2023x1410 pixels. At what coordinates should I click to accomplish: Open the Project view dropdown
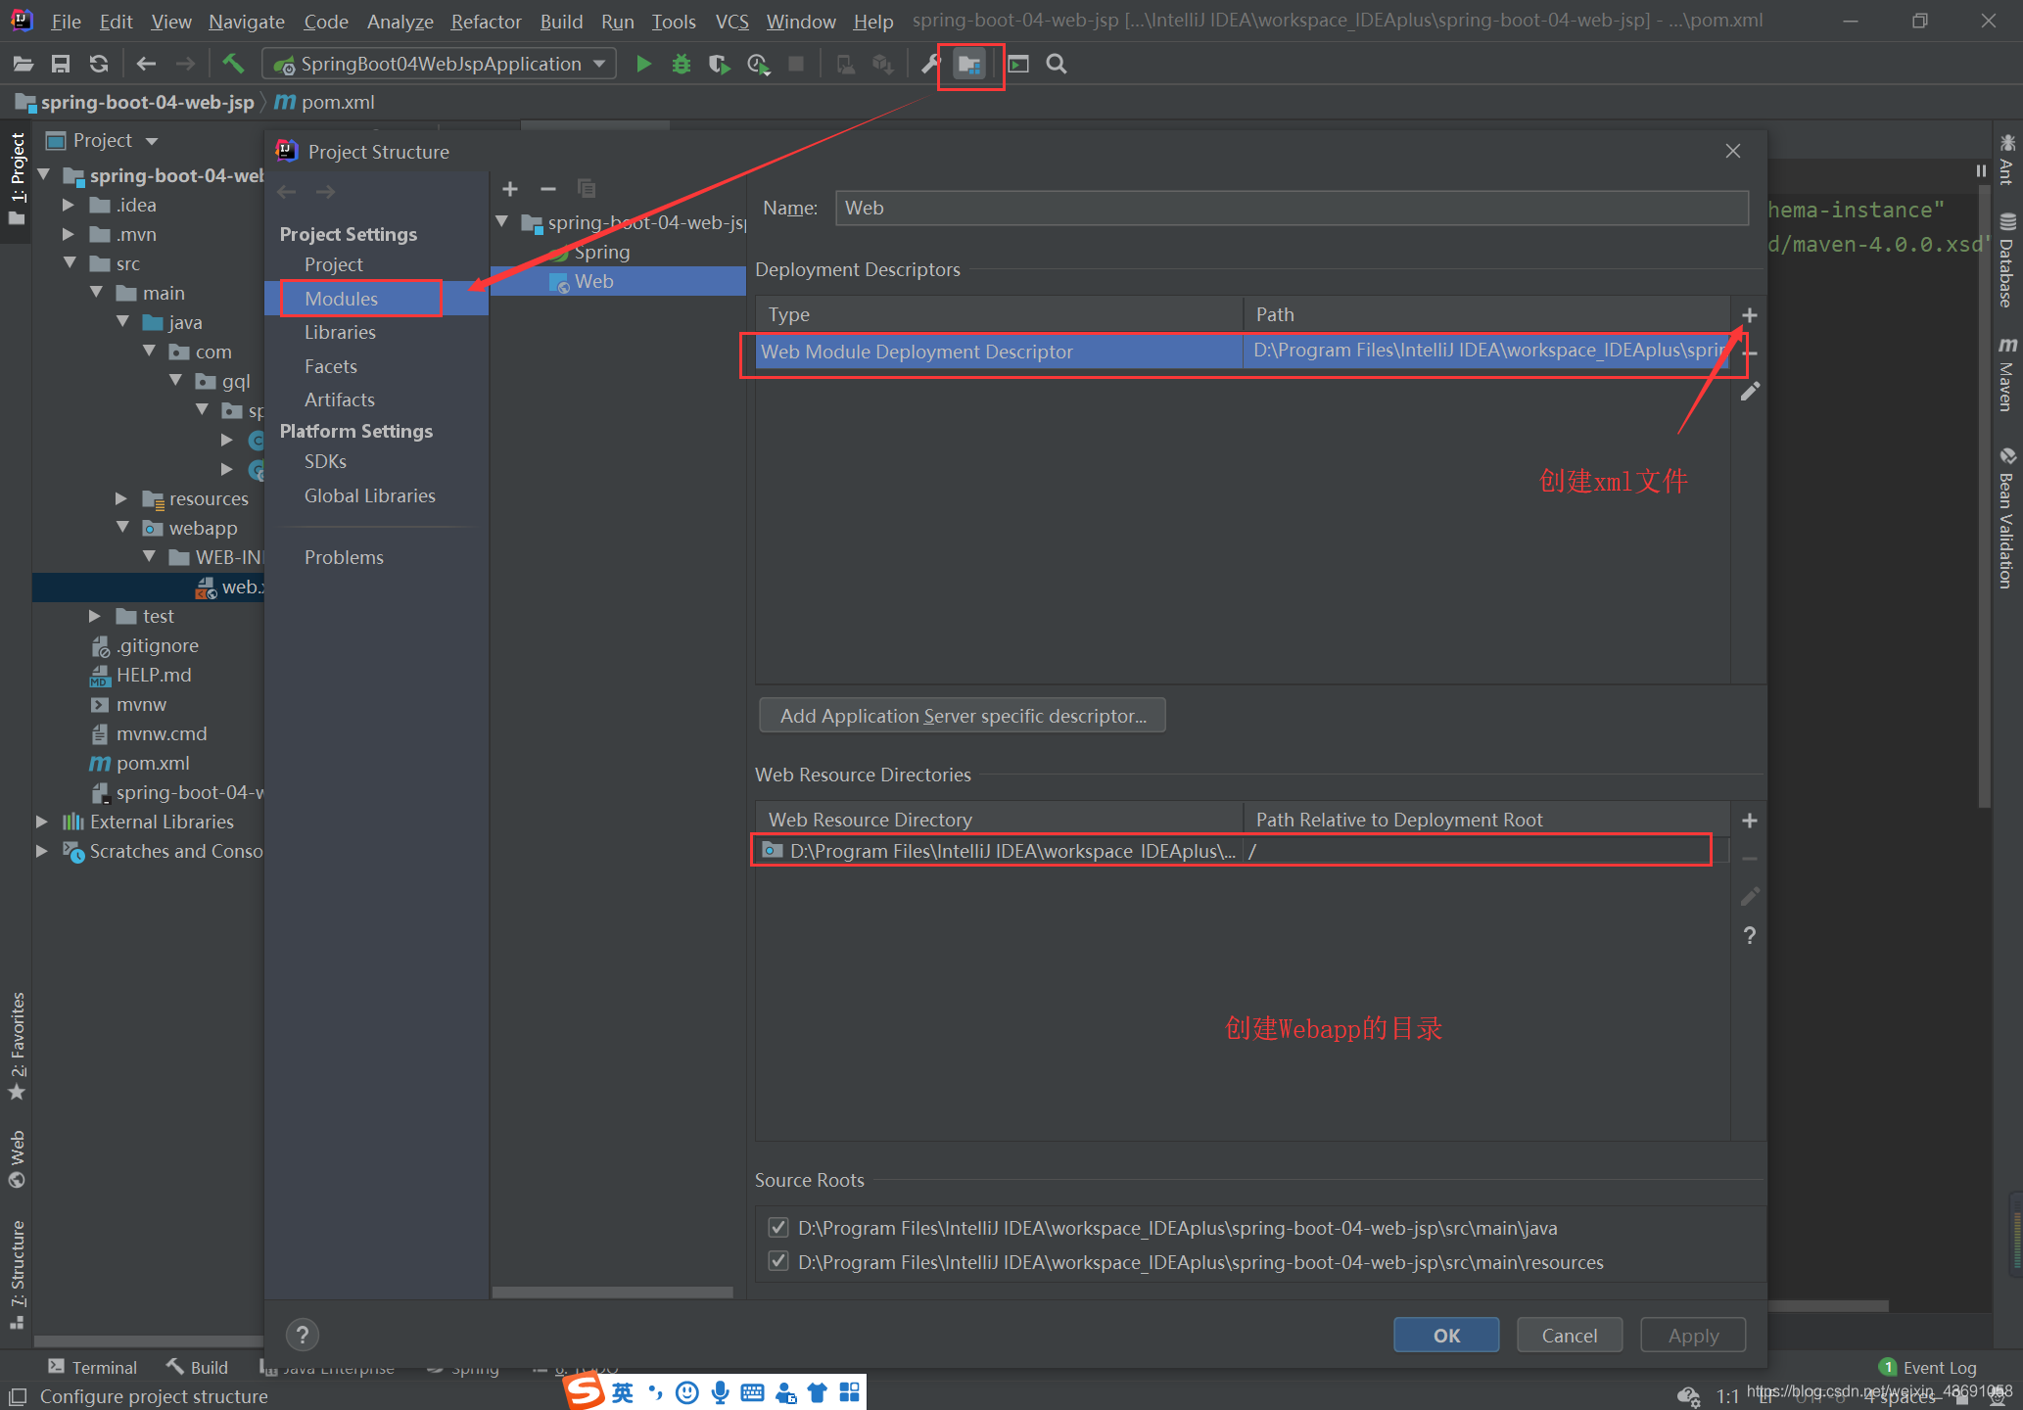point(152,141)
